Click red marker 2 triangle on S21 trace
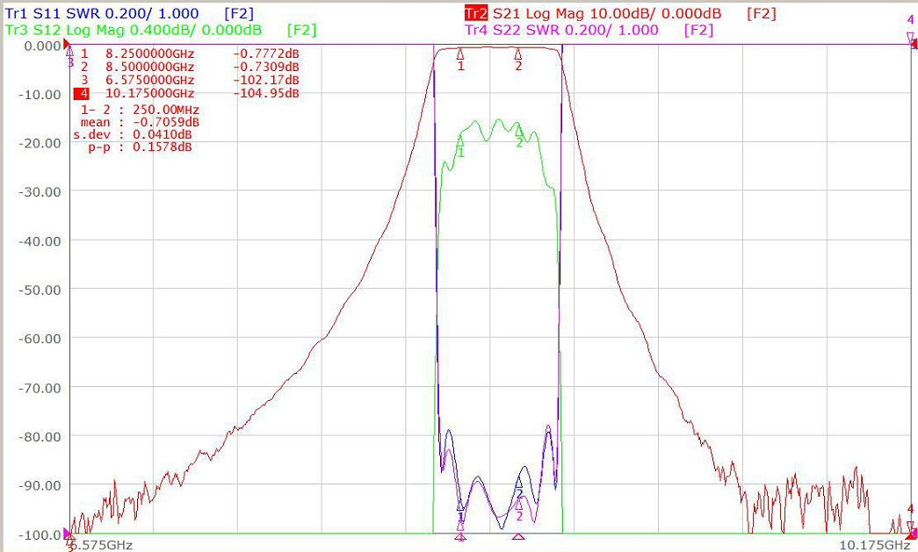Image resolution: width=918 pixels, height=552 pixels. 518,53
